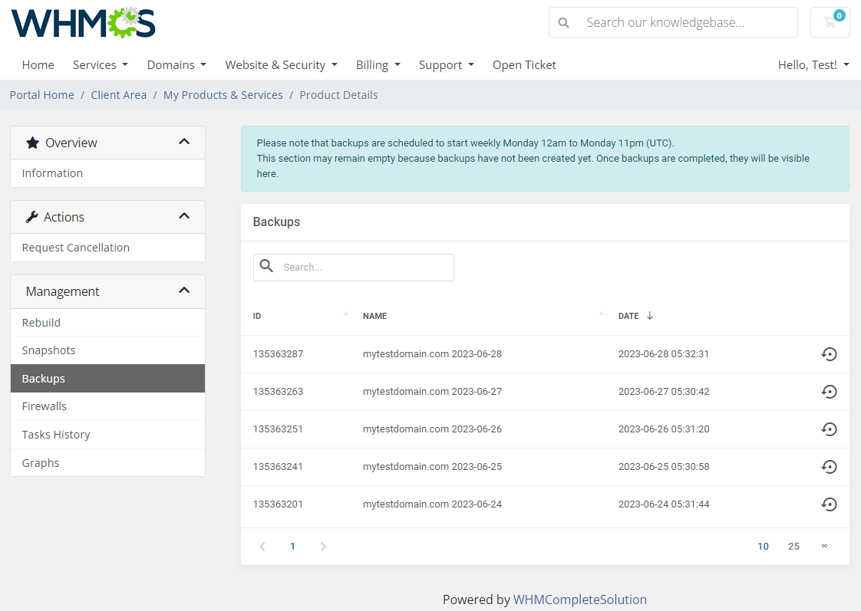Open the Tasks History section
Screen dimensions: 861x611
pos(55,434)
